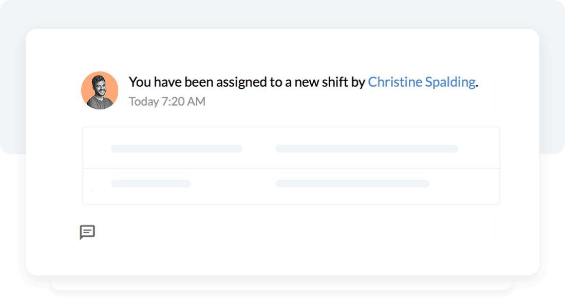
Task: Select the second row's left placeholder bar
Action: [x=150, y=183]
